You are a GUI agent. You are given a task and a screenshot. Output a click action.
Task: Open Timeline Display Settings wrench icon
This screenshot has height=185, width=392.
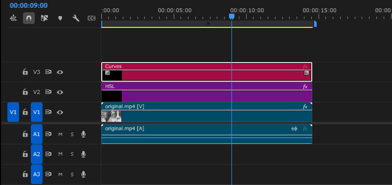click(x=76, y=18)
